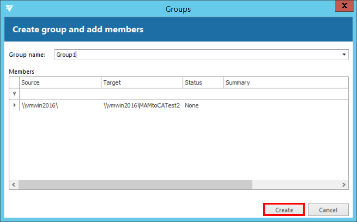Select the None status cell
The width and height of the screenshot is (357, 222).
(x=203, y=106)
